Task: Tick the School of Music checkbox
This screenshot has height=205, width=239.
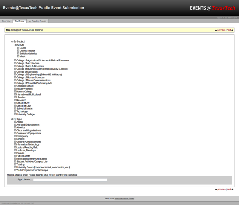Action: pos(15,109)
